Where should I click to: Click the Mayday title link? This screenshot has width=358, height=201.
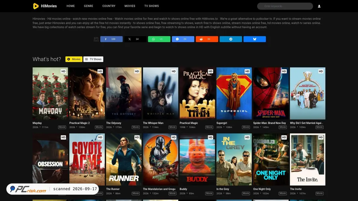37,123
